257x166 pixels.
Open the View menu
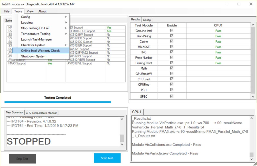(x=30, y=11)
